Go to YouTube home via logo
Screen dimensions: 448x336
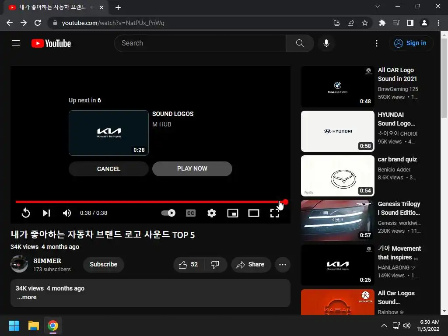pyautogui.click(x=51, y=43)
